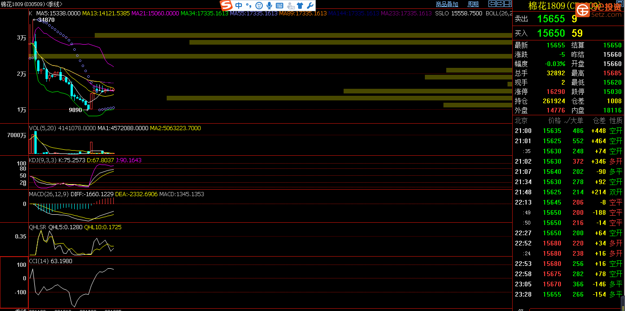Click the 总手 value 32892
The width and height of the screenshot is (625, 311).
[555, 73]
